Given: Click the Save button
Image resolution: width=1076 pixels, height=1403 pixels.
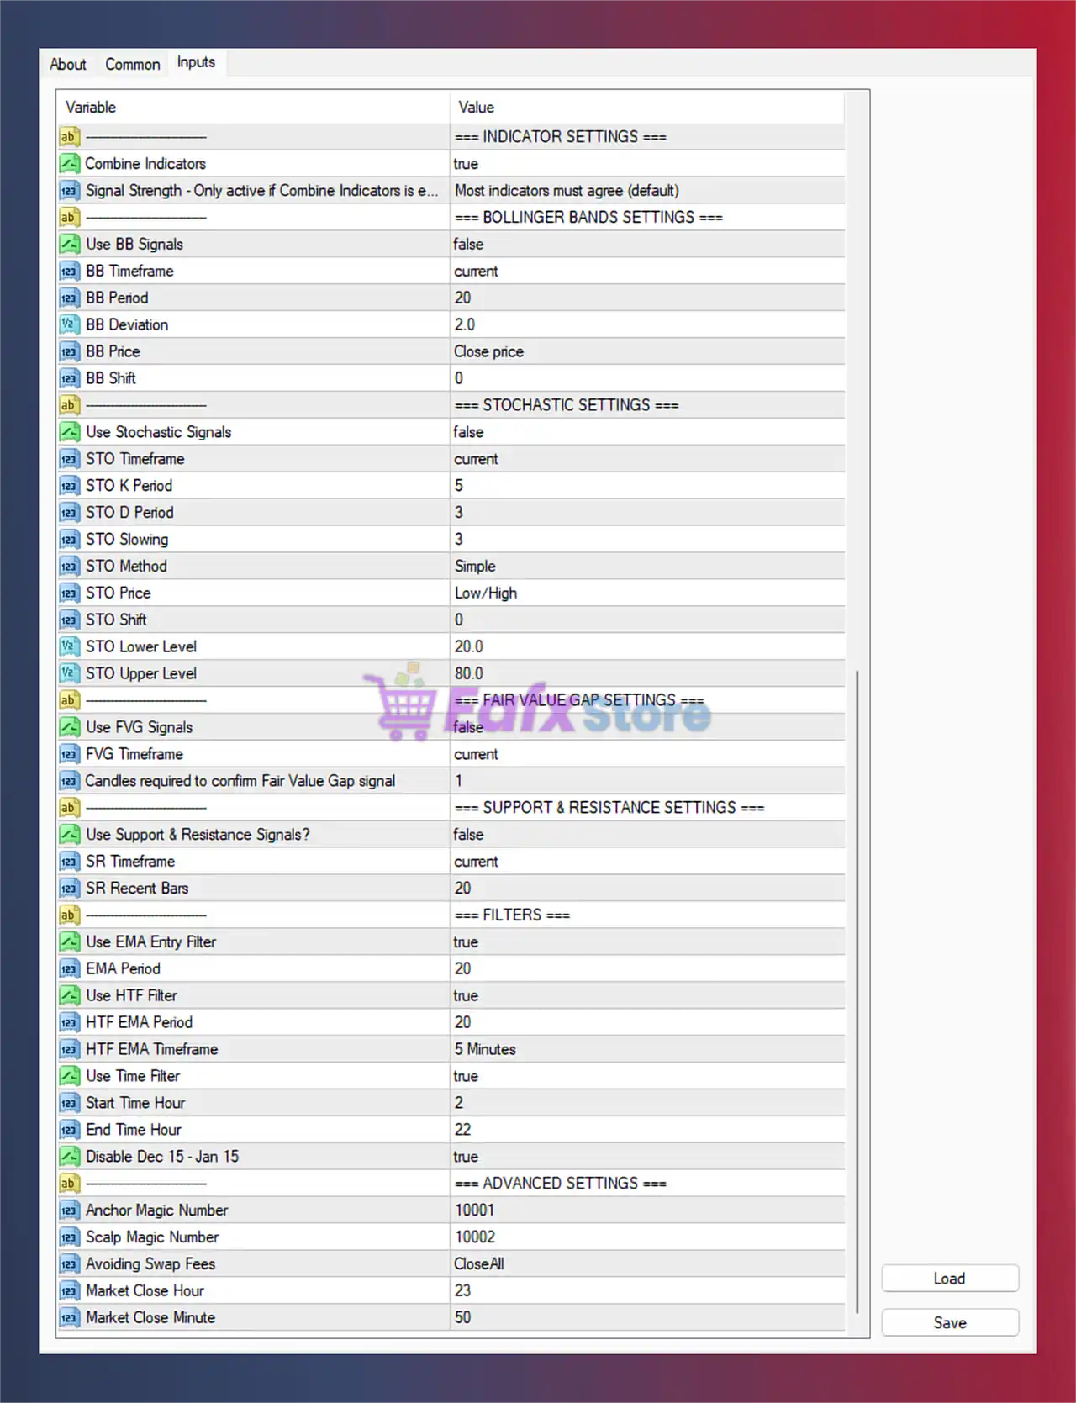Looking at the screenshot, I should (x=950, y=1322).
